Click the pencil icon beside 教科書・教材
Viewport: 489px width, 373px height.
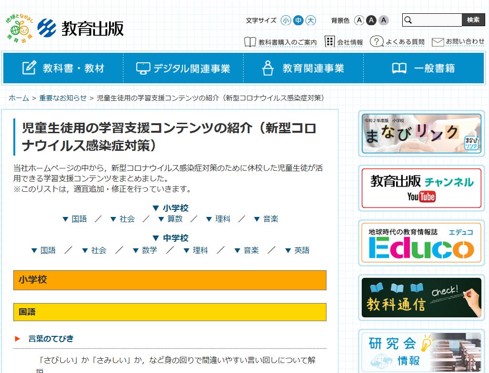[x=29, y=68]
